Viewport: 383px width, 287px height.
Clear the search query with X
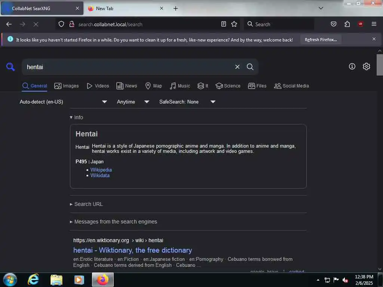[237, 67]
